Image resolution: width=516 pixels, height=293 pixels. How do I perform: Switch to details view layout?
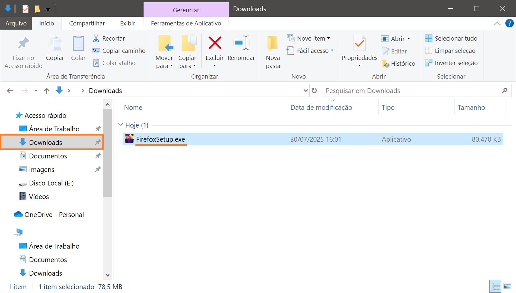click(x=495, y=286)
